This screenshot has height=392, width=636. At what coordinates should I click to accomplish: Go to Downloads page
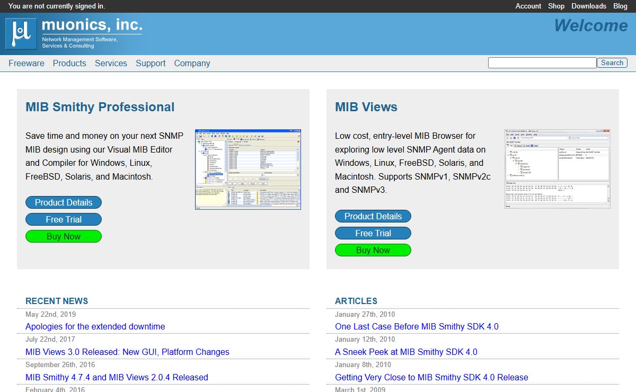(589, 6)
